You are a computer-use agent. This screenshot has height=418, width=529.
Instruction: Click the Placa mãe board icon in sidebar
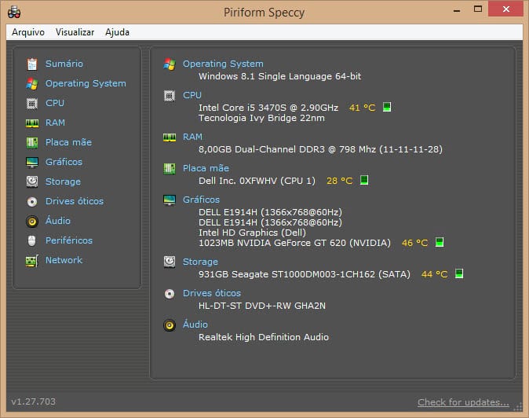pyautogui.click(x=32, y=142)
